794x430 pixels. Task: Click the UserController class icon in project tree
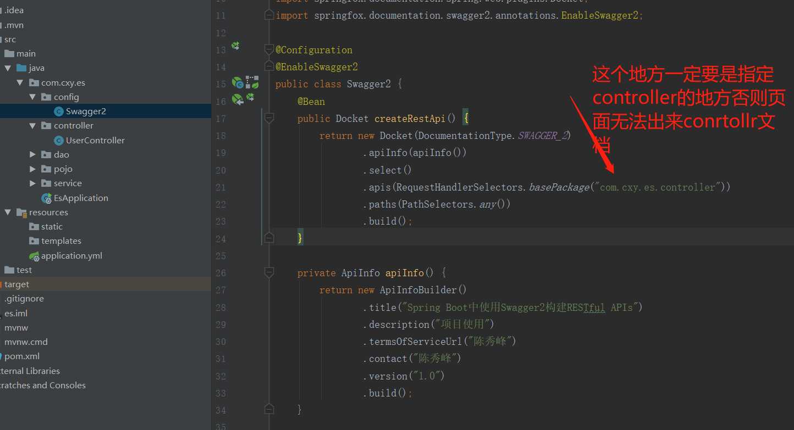click(59, 140)
